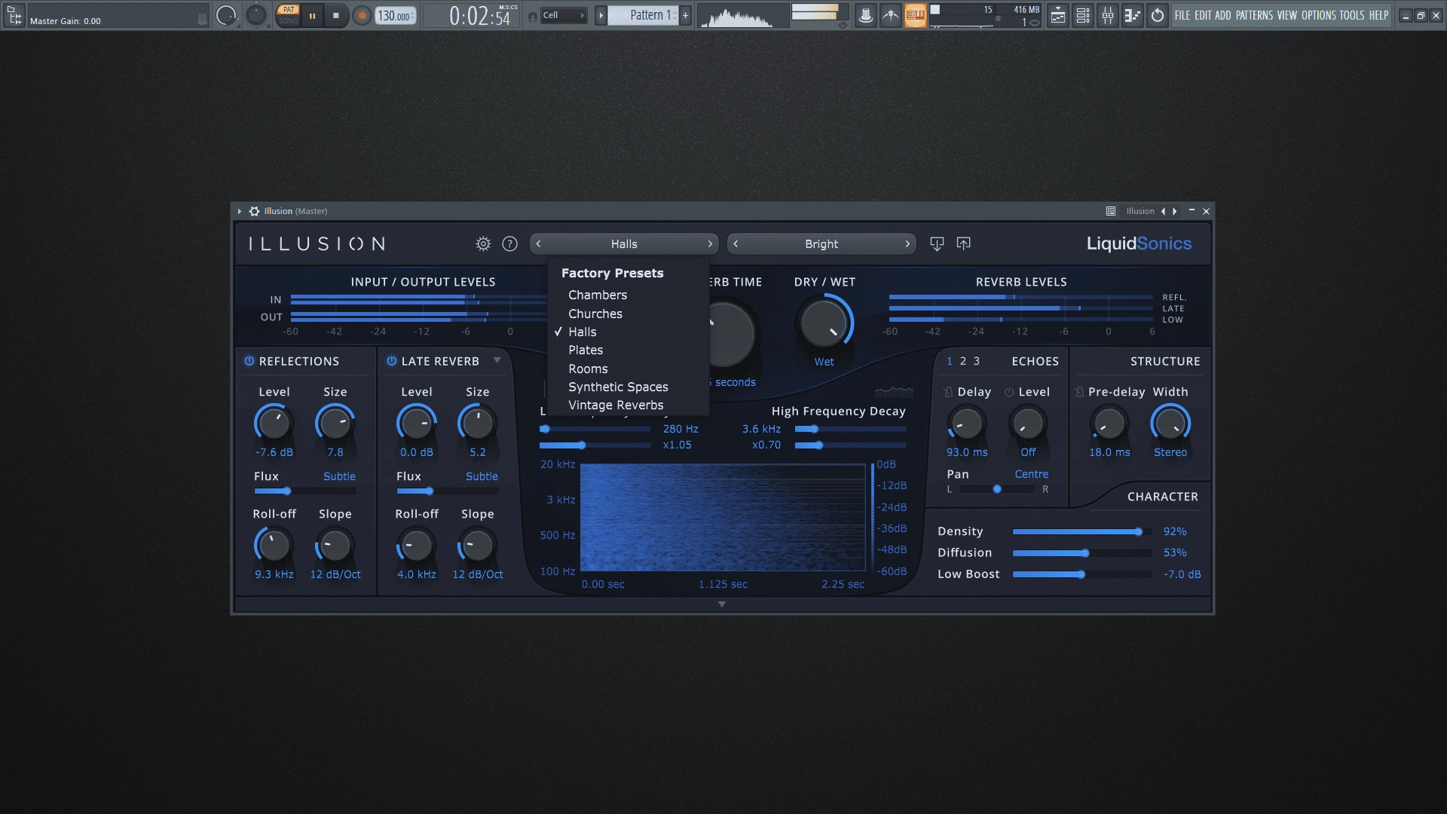Open the FILE menu
Viewport: 1447px width, 814px height.
[x=1182, y=15]
